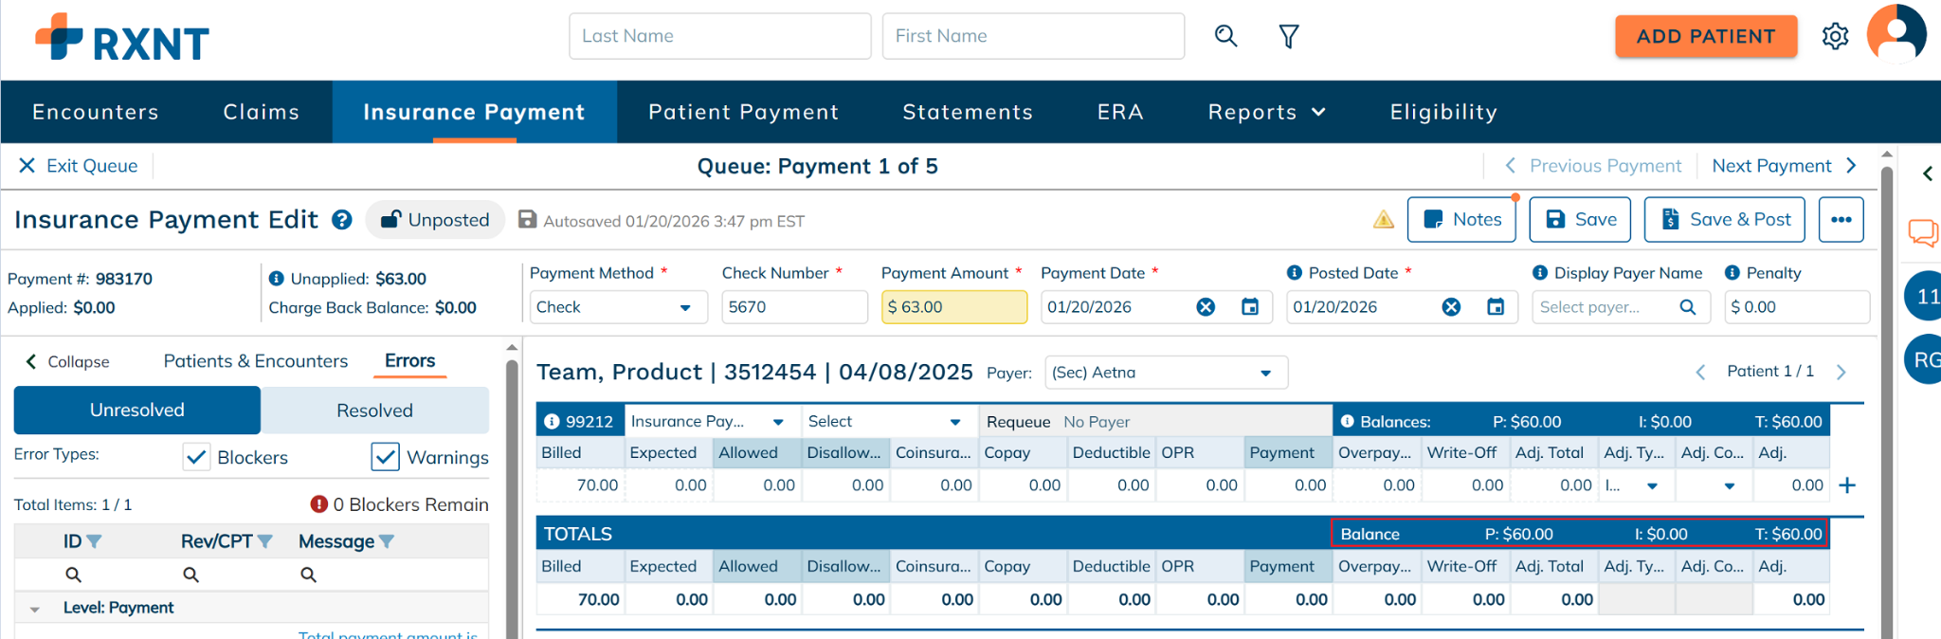Click the Check Number input field
Viewport: 1941px width, 639px height.
point(793,307)
